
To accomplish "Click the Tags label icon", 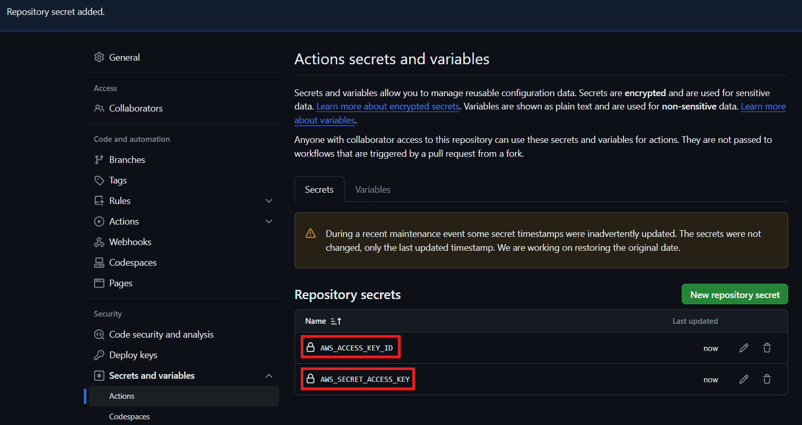I will [x=99, y=180].
